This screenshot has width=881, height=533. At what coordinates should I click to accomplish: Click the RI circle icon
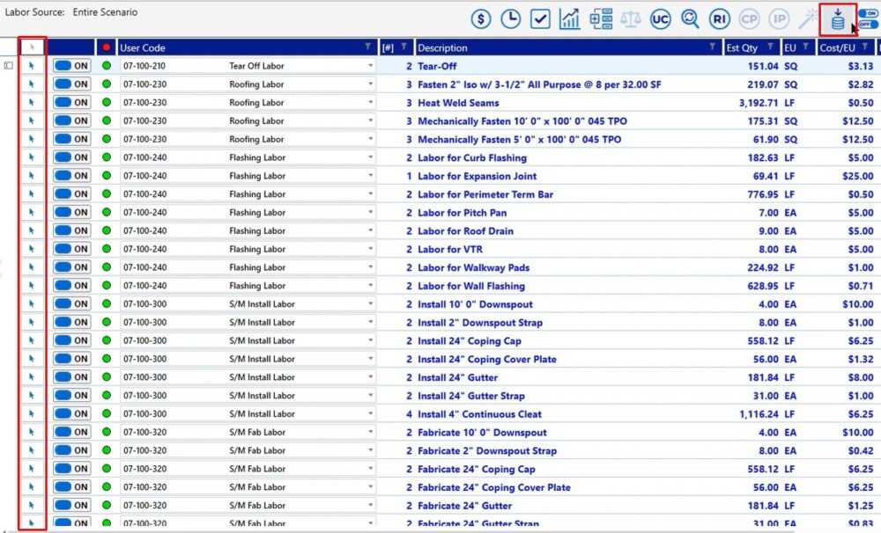click(720, 18)
